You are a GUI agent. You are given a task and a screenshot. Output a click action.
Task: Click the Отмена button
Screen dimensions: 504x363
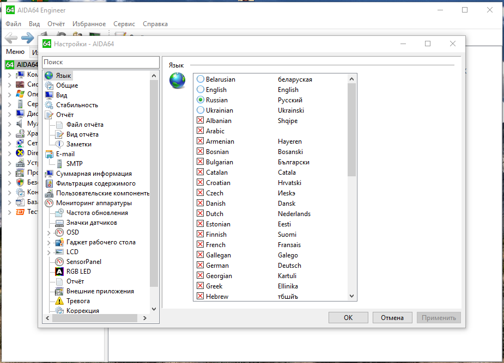click(392, 318)
